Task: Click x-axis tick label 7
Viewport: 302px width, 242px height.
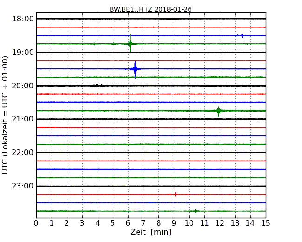Action: point(143,223)
